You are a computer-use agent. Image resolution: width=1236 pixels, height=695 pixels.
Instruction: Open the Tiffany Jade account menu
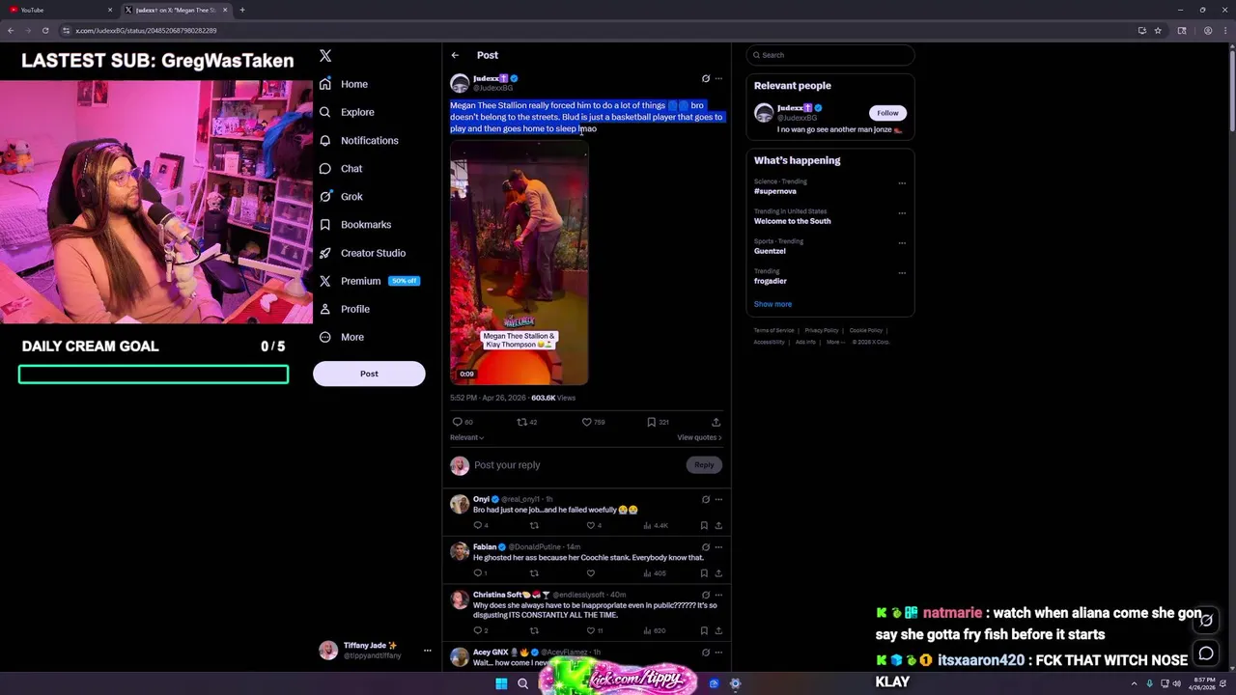(374, 650)
